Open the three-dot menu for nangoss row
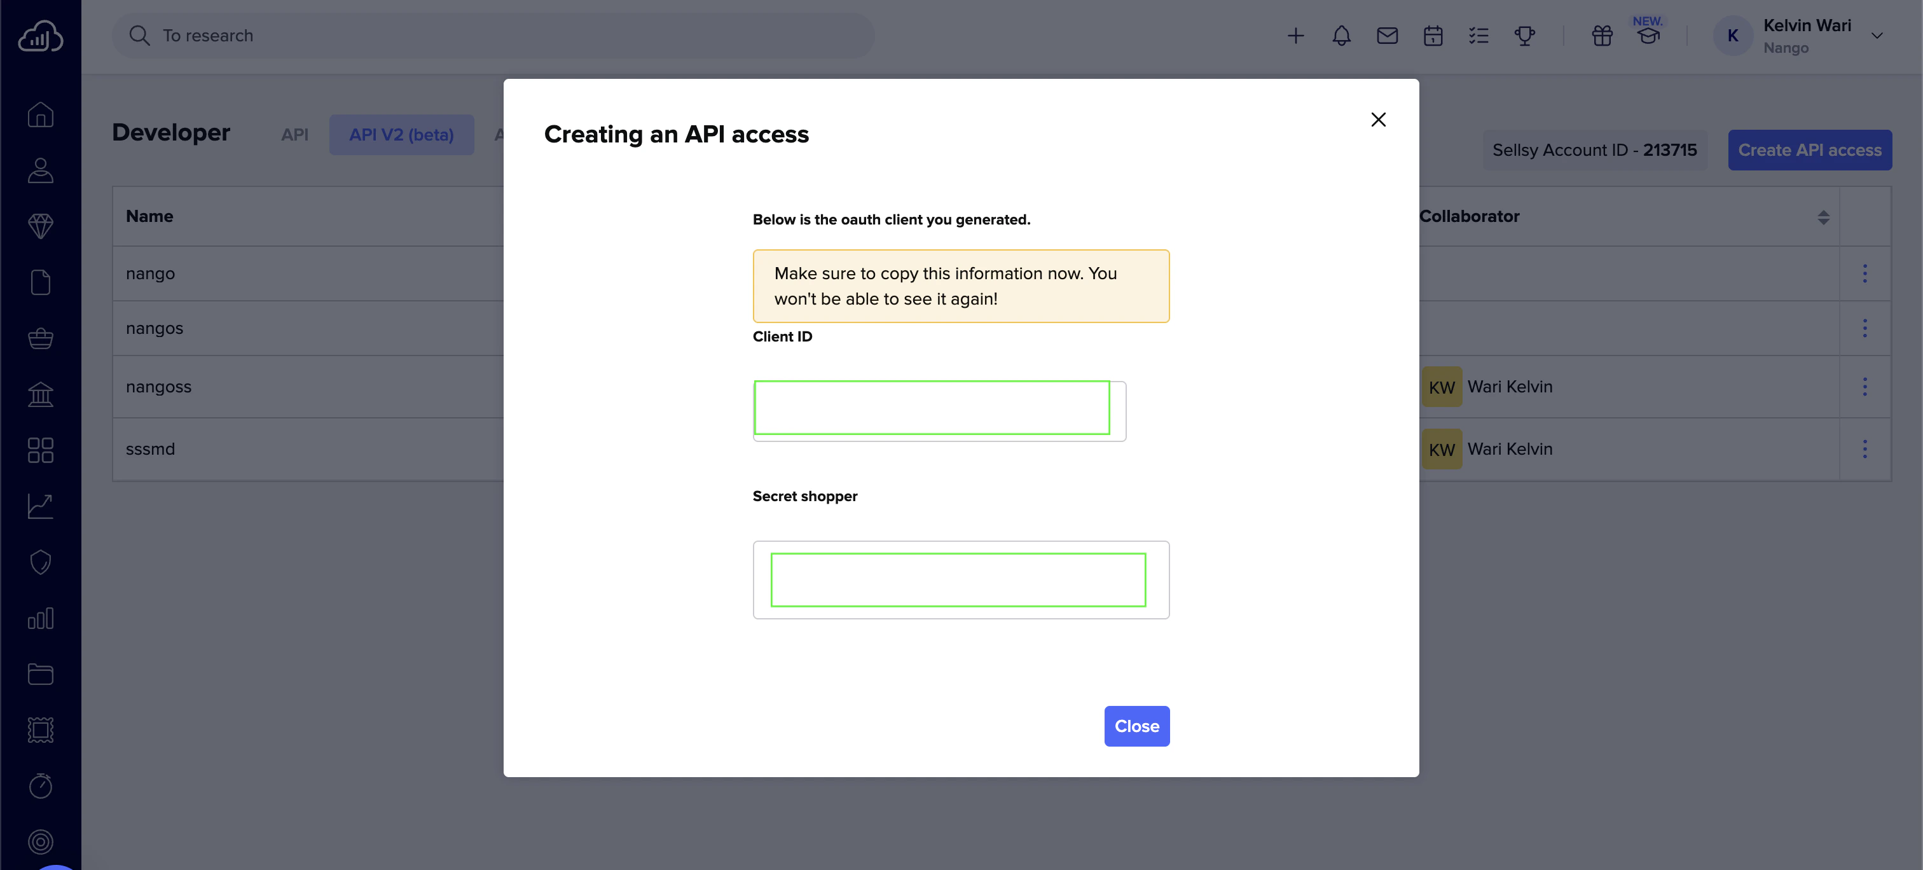This screenshot has height=870, width=1923. 1864,387
